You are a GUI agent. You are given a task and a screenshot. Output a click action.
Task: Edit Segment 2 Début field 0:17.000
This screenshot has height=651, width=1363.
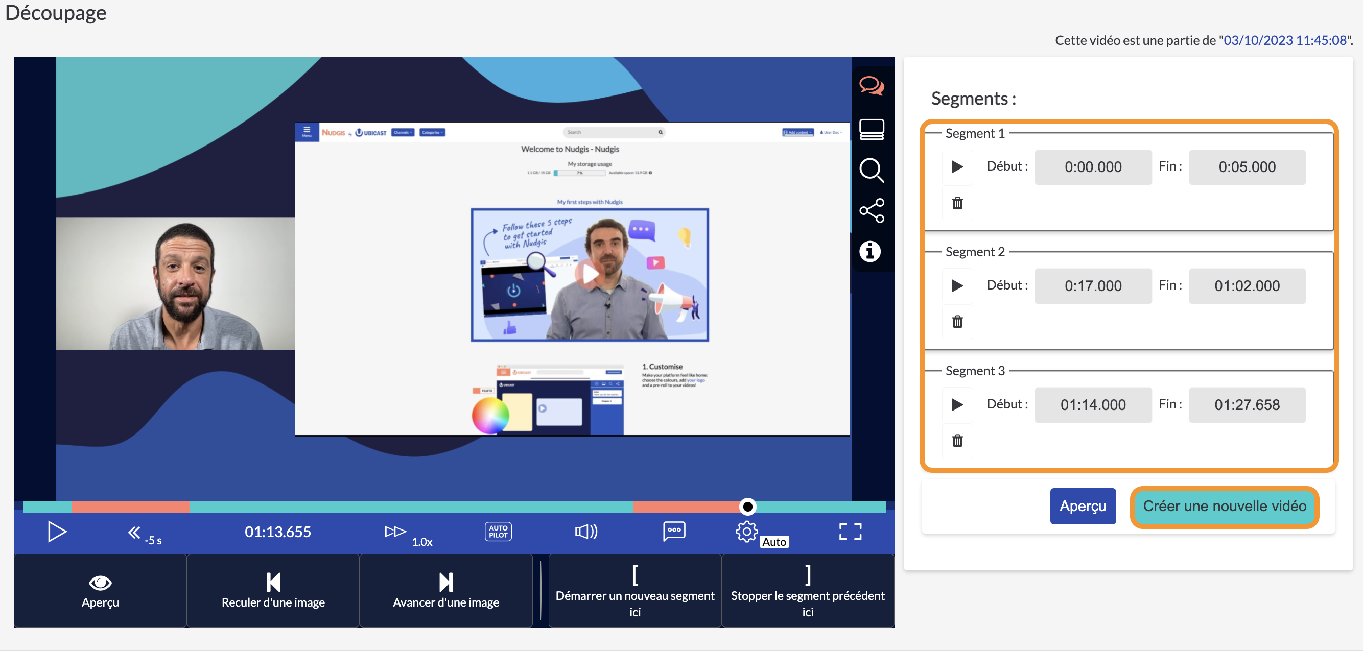[x=1093, y=286]
